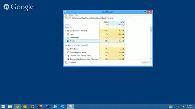The image size is (195, 109).
Task: Expand the Task Manager process entry
Action: point(66,38)
